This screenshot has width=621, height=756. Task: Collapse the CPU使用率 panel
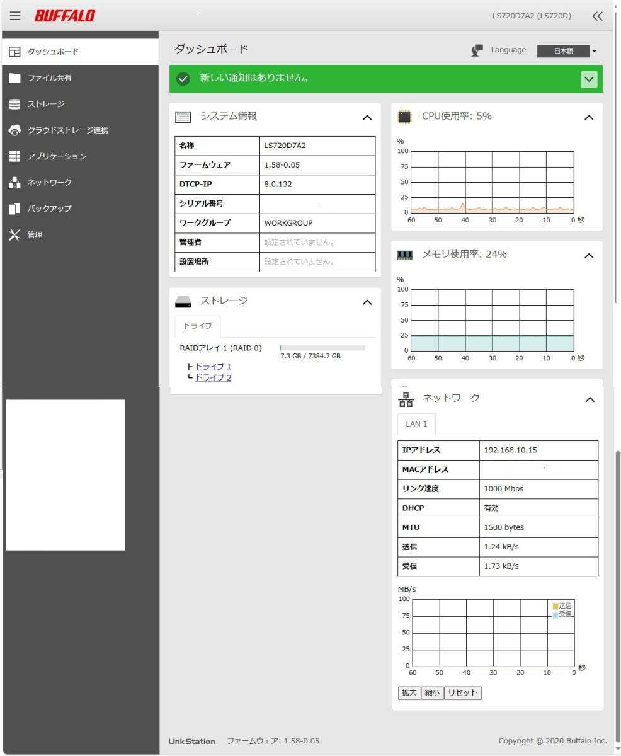[x=589, y=118]
